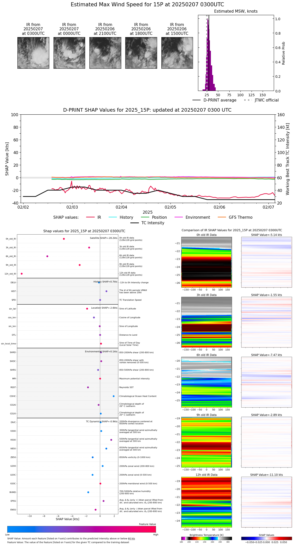Click the Feature Value gradient color bar
Viewport: 295px width, 545px height.
(x=81, y=529)
